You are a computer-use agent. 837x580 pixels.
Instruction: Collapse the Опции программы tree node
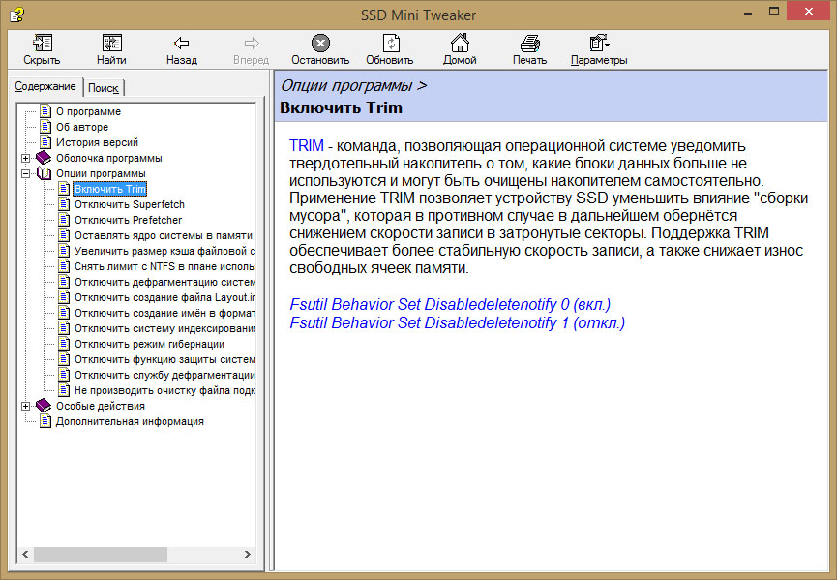point(26,173)
